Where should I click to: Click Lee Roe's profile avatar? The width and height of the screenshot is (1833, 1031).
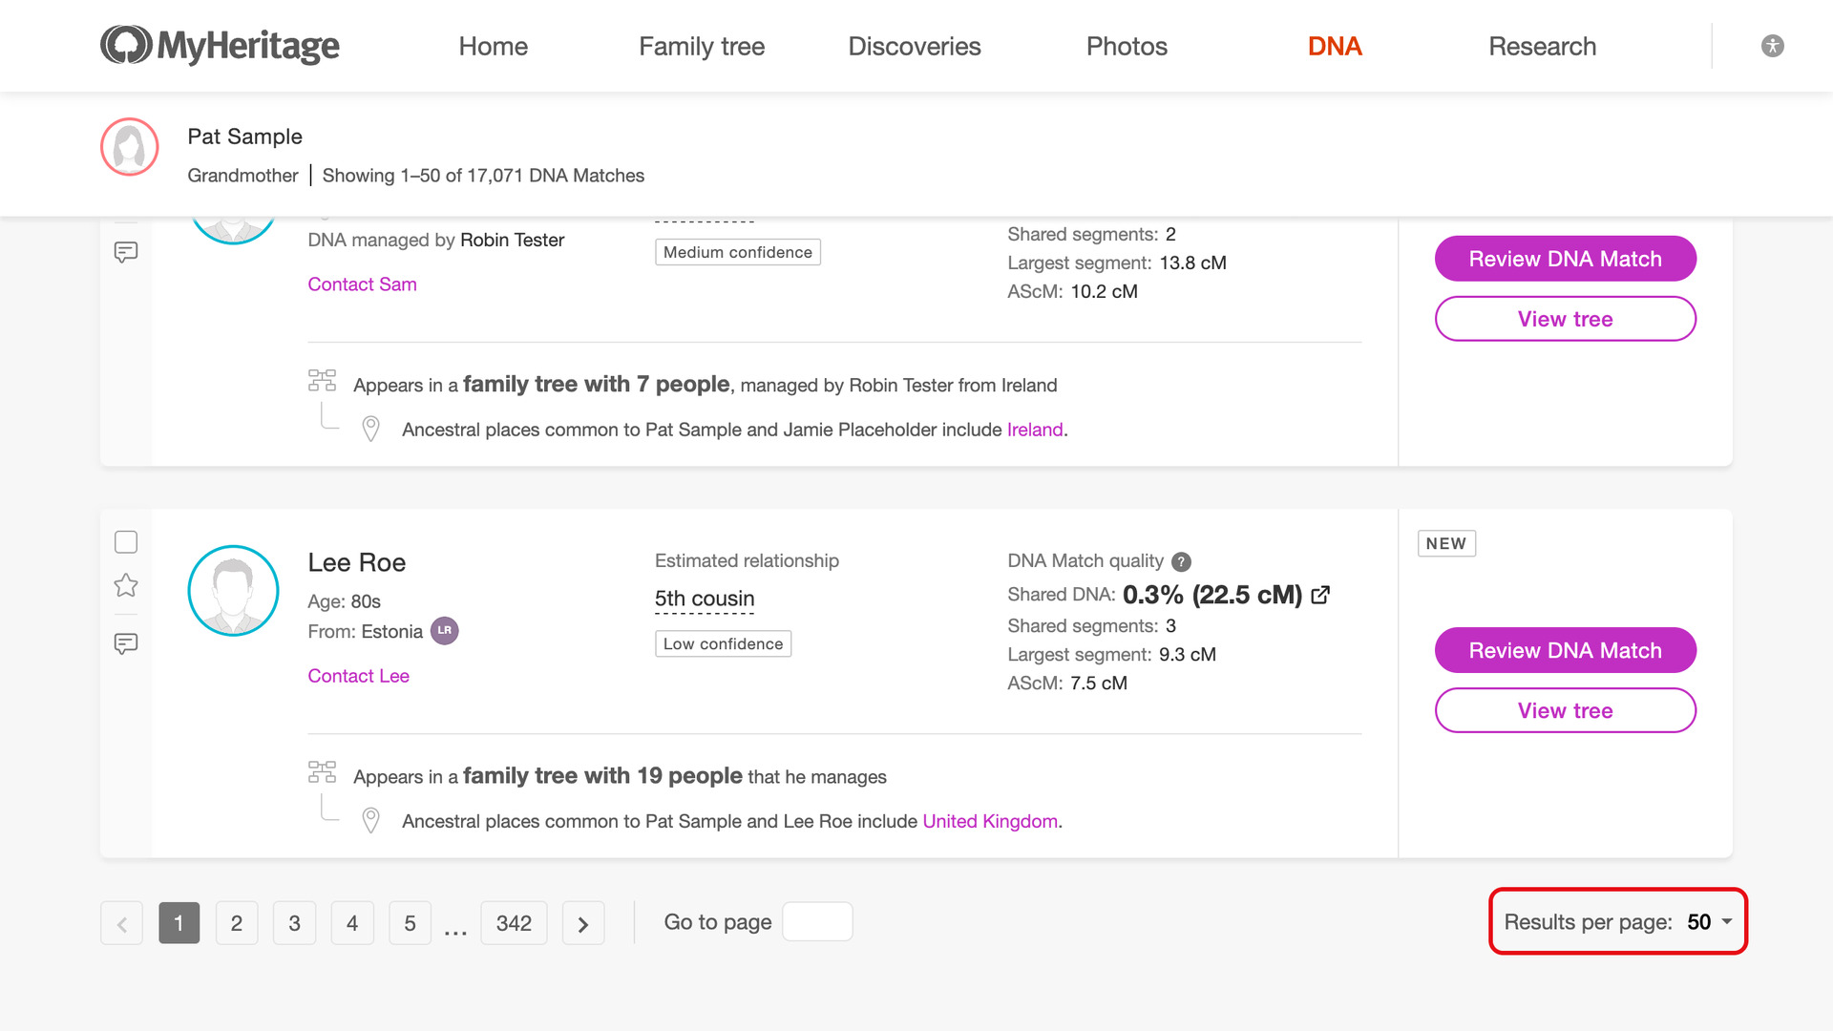233,591
